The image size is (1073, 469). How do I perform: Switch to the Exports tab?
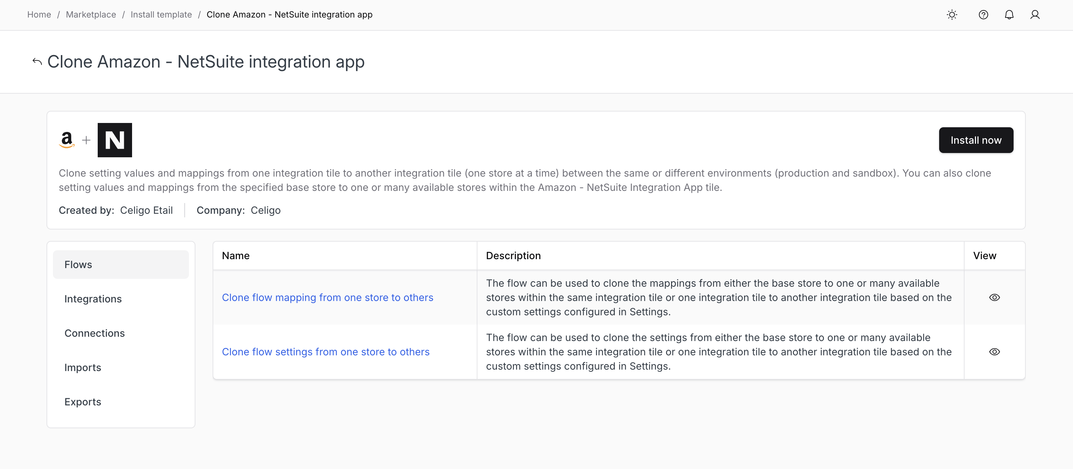121,402
